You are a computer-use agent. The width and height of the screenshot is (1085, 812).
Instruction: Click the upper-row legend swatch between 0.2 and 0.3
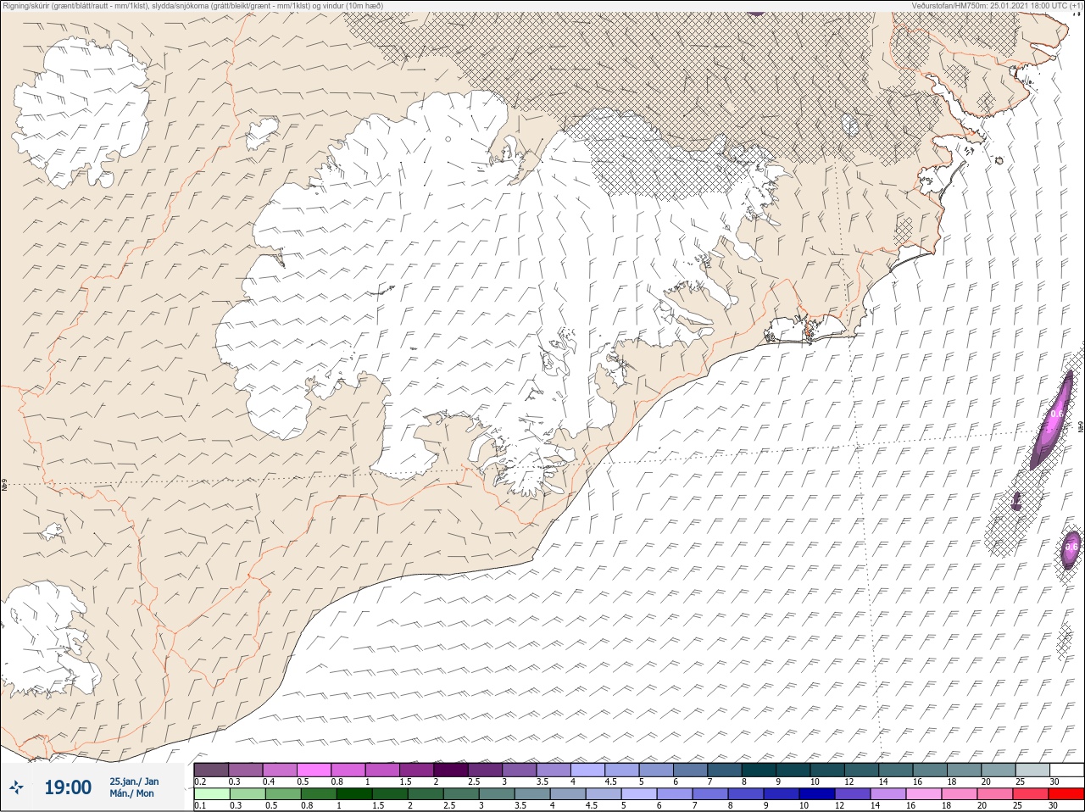click(211, 770)
